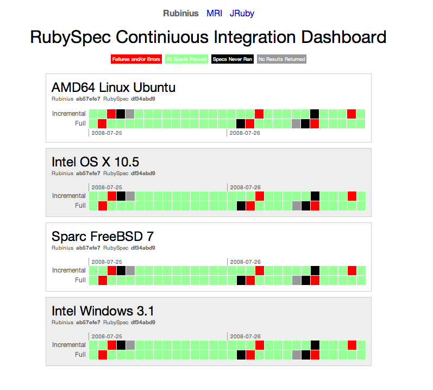The width and height of the screenshot is (433, 390).
Task: Click the first black cell in Sparc FreeBSD Full row
Action: (241, 281)
